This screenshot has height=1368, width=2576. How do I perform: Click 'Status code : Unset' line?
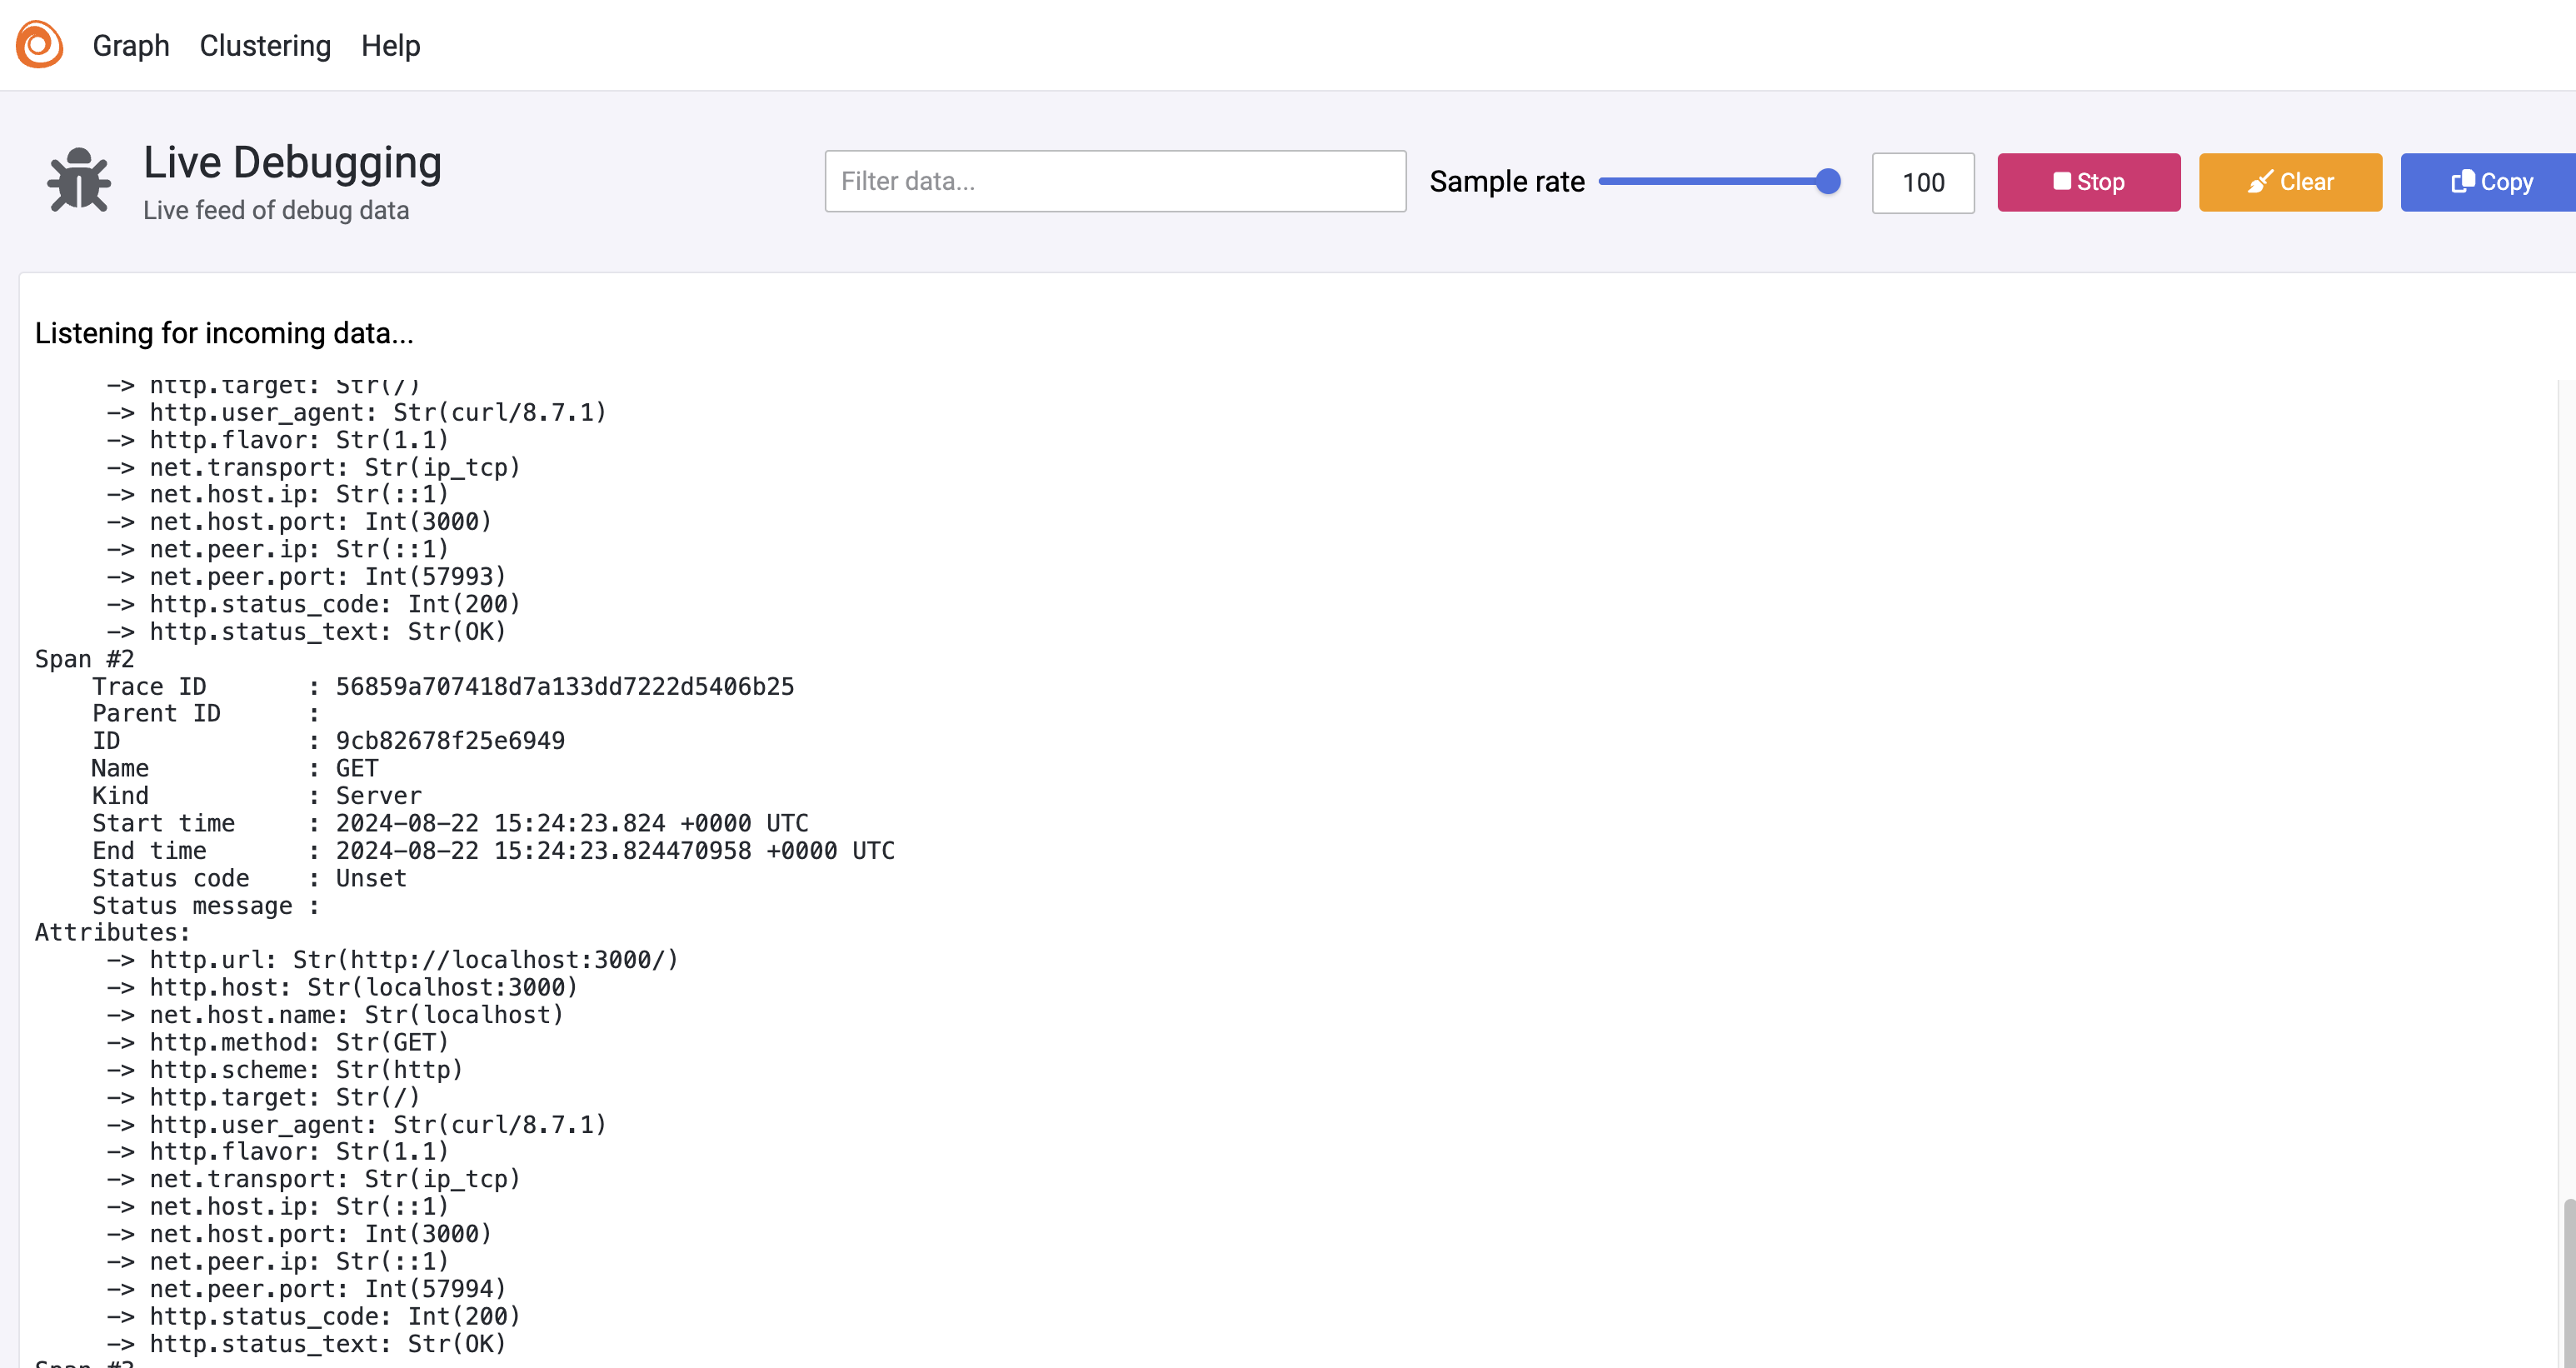[x=250, y=878]
